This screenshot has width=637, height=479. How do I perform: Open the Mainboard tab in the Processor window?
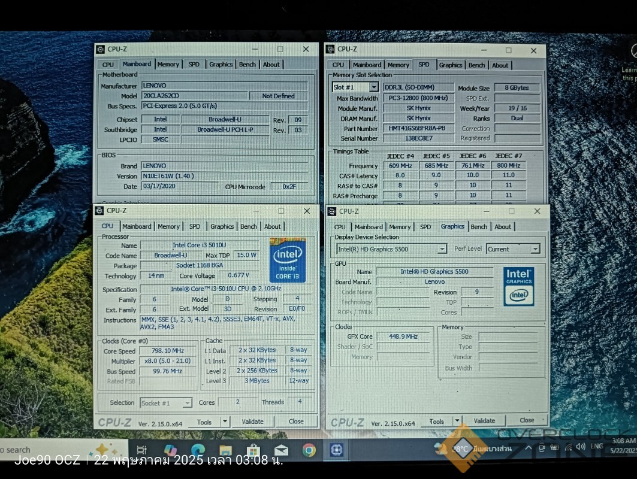tap(137, 226)
